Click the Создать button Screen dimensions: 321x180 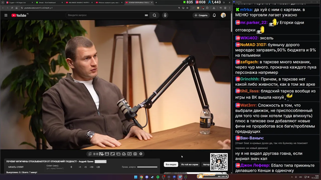(201, 15)
